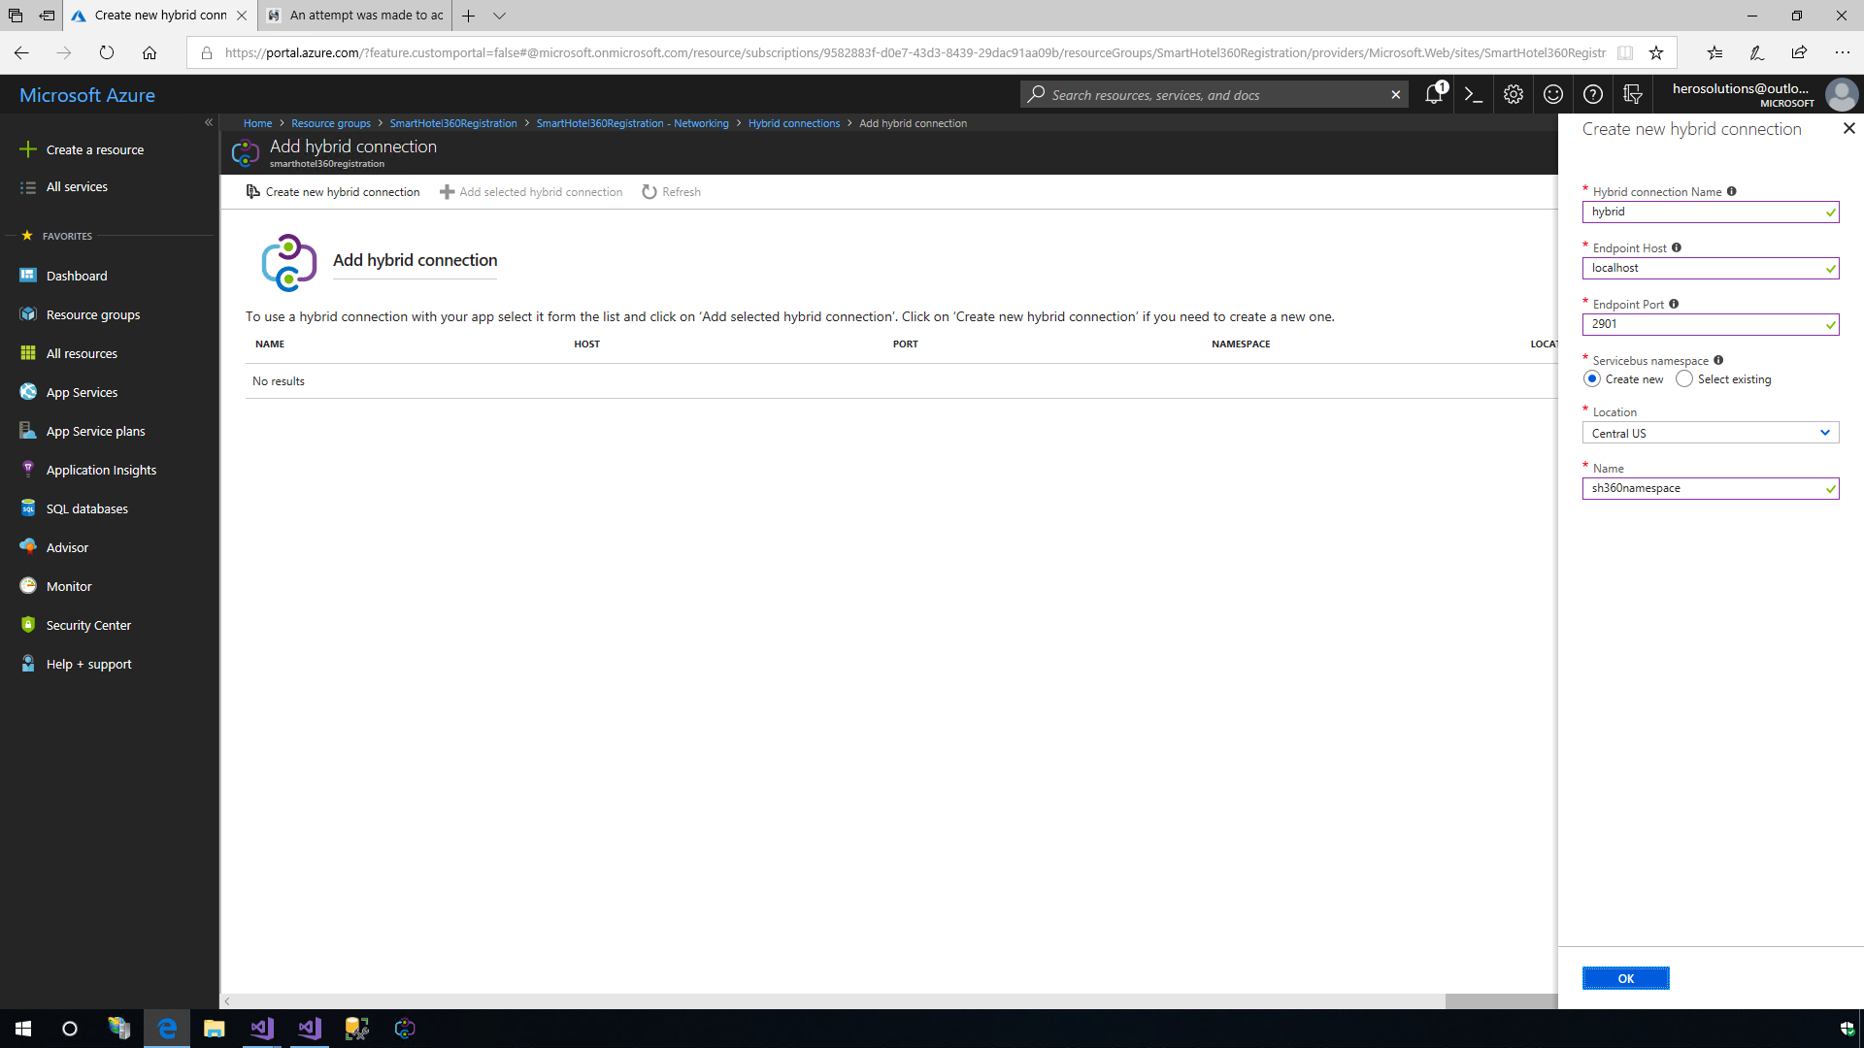Expand the Location dropdown Central US
The width and height of the screenshot is (1864, 1048).
(1710, 433)
